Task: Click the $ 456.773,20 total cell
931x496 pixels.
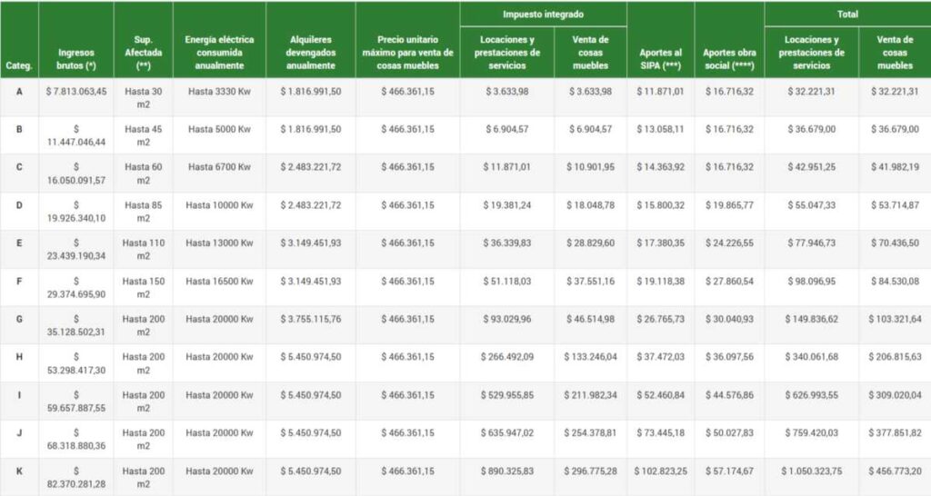Action: coord(895,471)
